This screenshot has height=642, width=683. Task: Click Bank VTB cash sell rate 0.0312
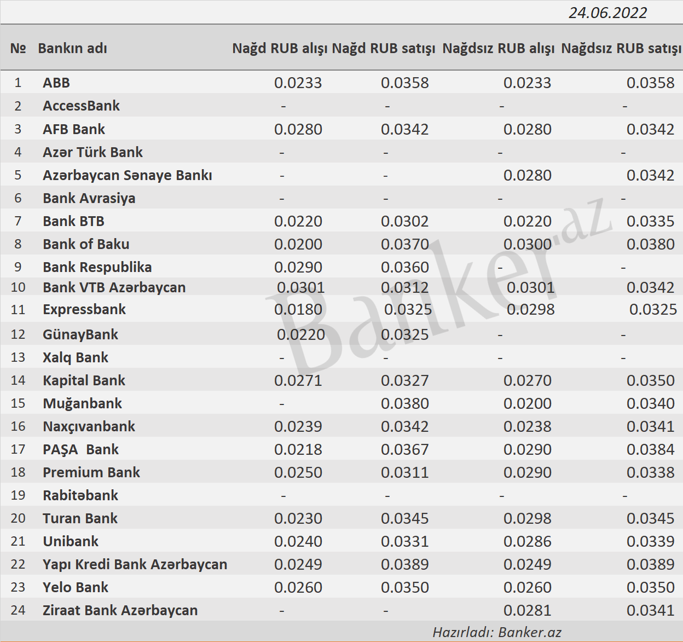click(x=405, y=287)
